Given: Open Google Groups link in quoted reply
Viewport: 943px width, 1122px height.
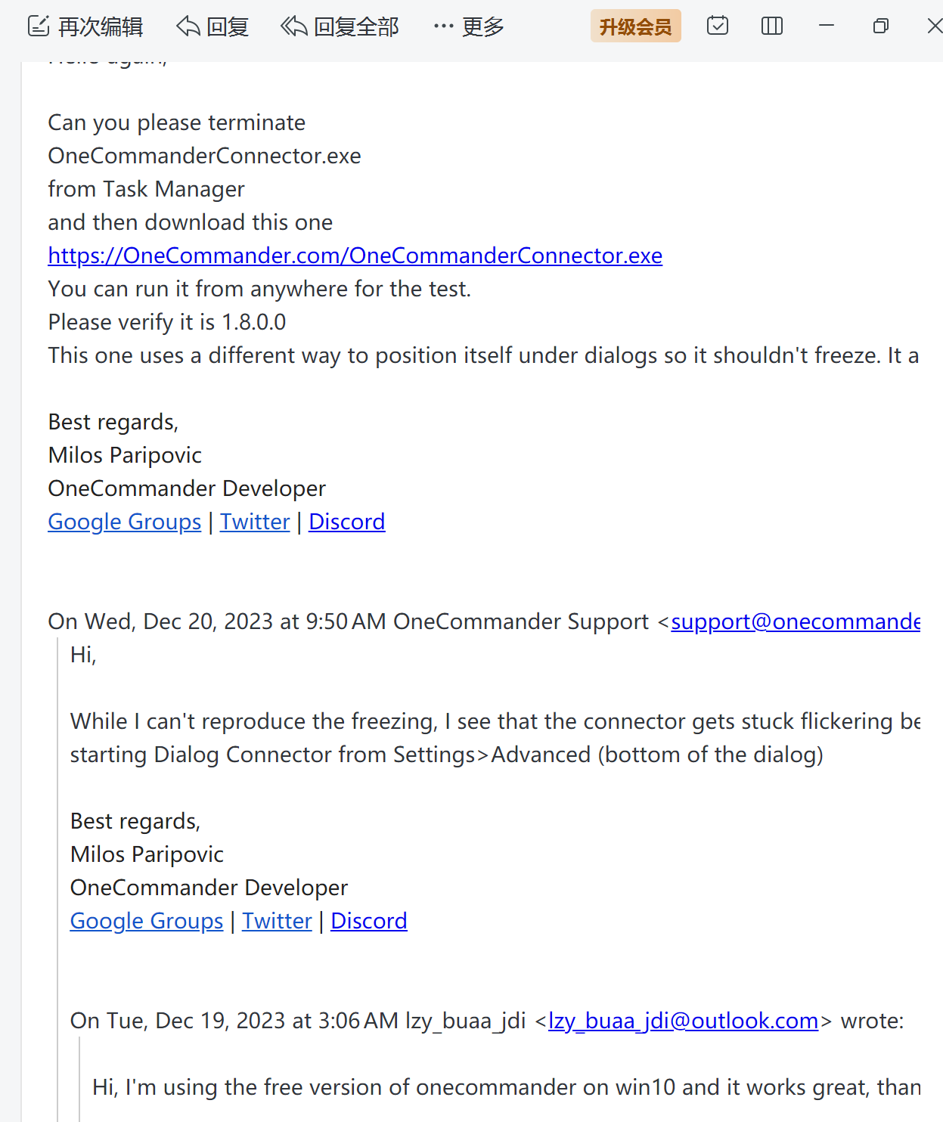Looking at the screenshot, I should click(146, 921).
